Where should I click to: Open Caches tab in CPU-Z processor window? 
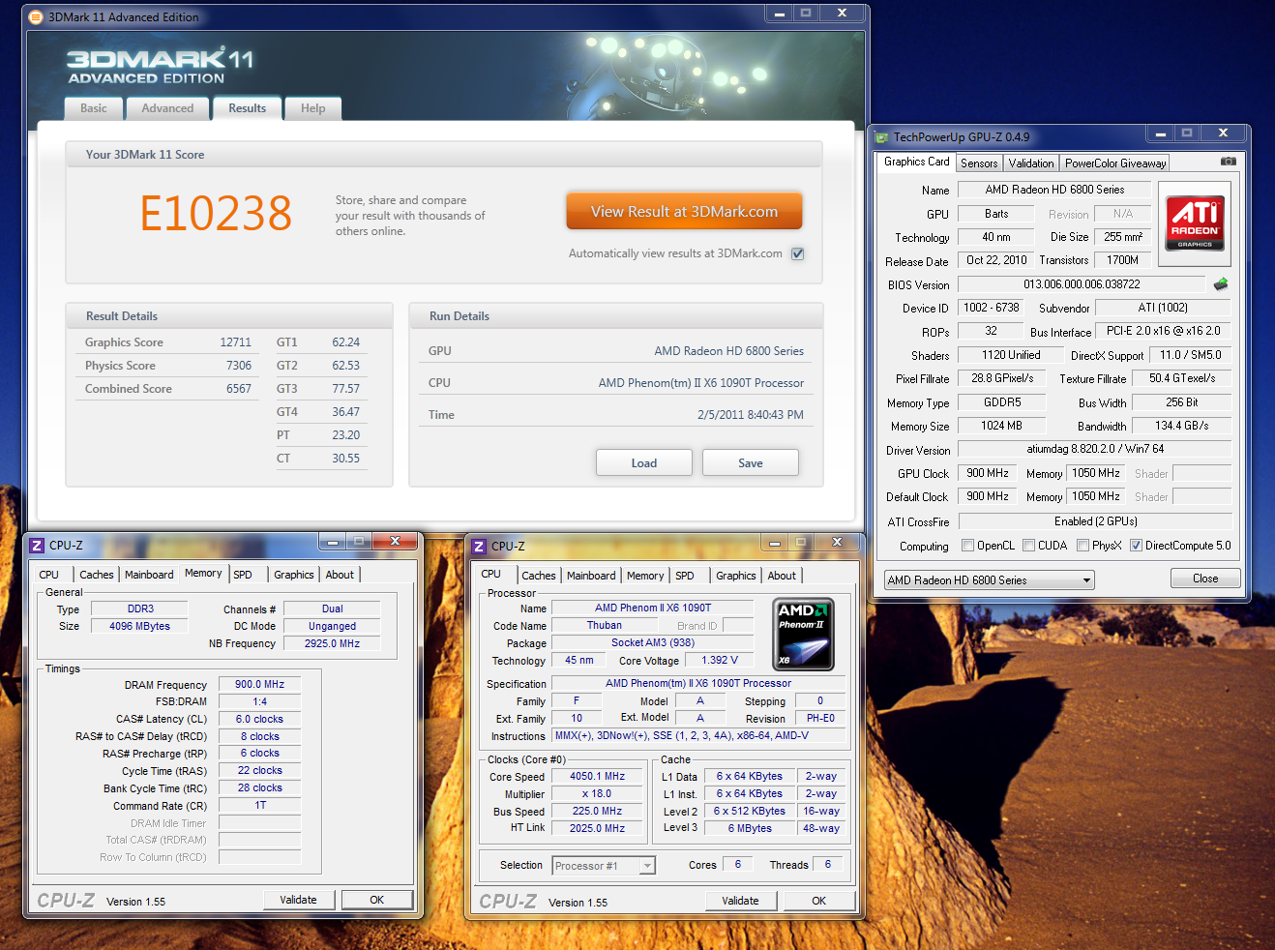click(539, 576)
